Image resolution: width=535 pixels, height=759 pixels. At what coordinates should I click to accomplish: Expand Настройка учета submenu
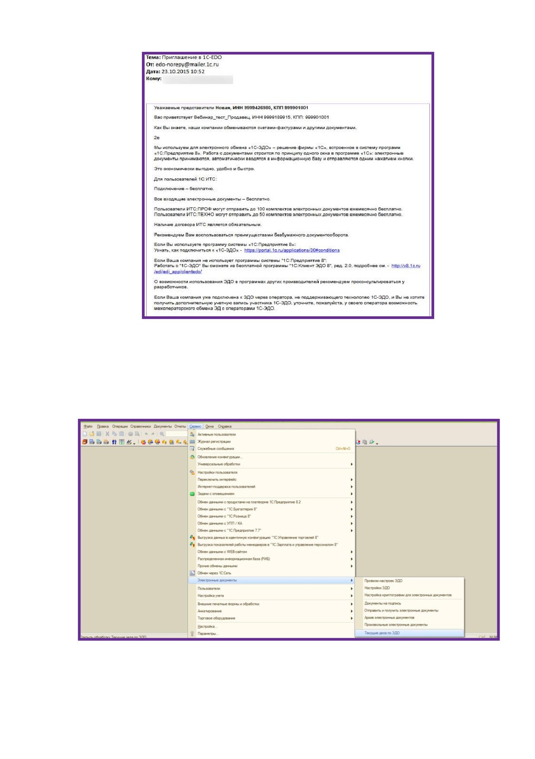pyautogui.click(x=272, y=595)
